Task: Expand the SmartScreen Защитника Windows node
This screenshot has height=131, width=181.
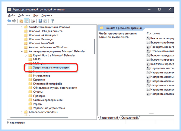Action: tap(22, 27)
